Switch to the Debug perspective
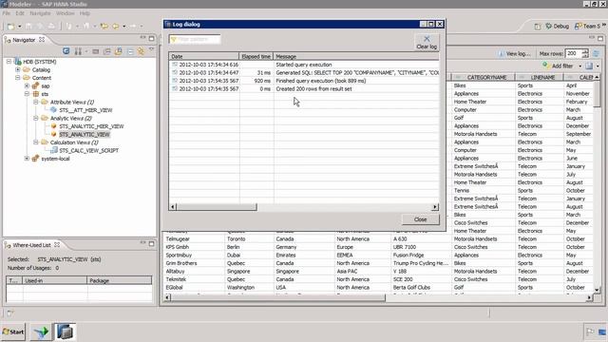This screenshot has height=342, width=608. [558, 27]
